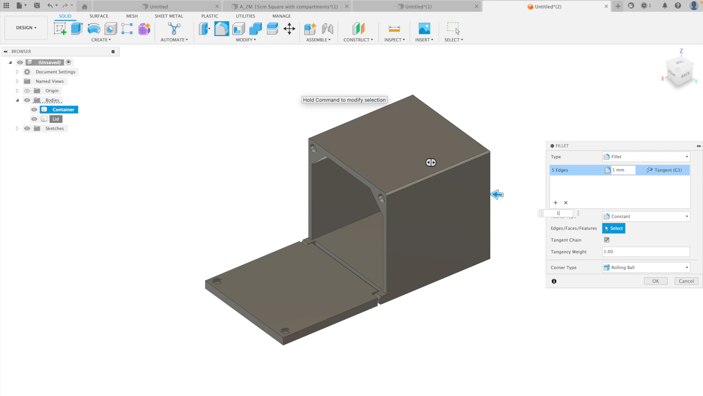Select the Extrude tool in Create
The height and width of the screenshot is (396, 703).
coord(77,29)
